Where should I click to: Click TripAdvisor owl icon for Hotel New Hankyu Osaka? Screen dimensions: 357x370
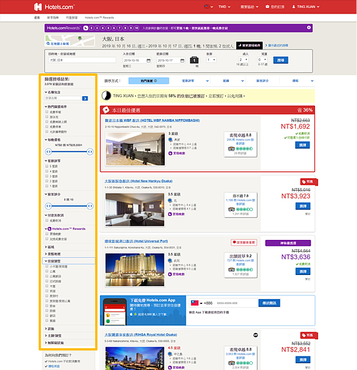click(x=231, y=209)
